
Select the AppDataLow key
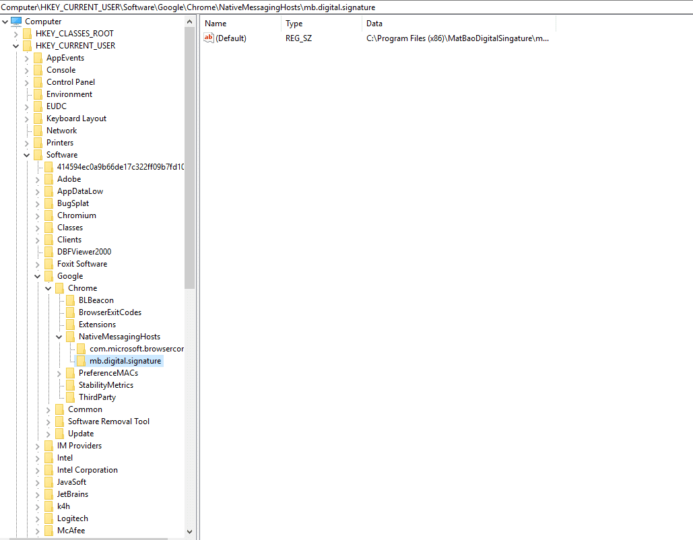tap(80, 191)
